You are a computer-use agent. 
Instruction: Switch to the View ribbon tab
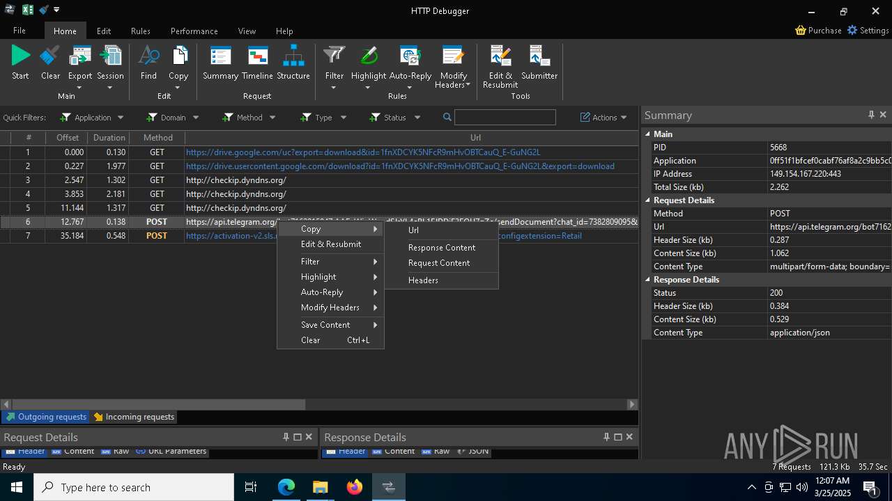[247, 31]
